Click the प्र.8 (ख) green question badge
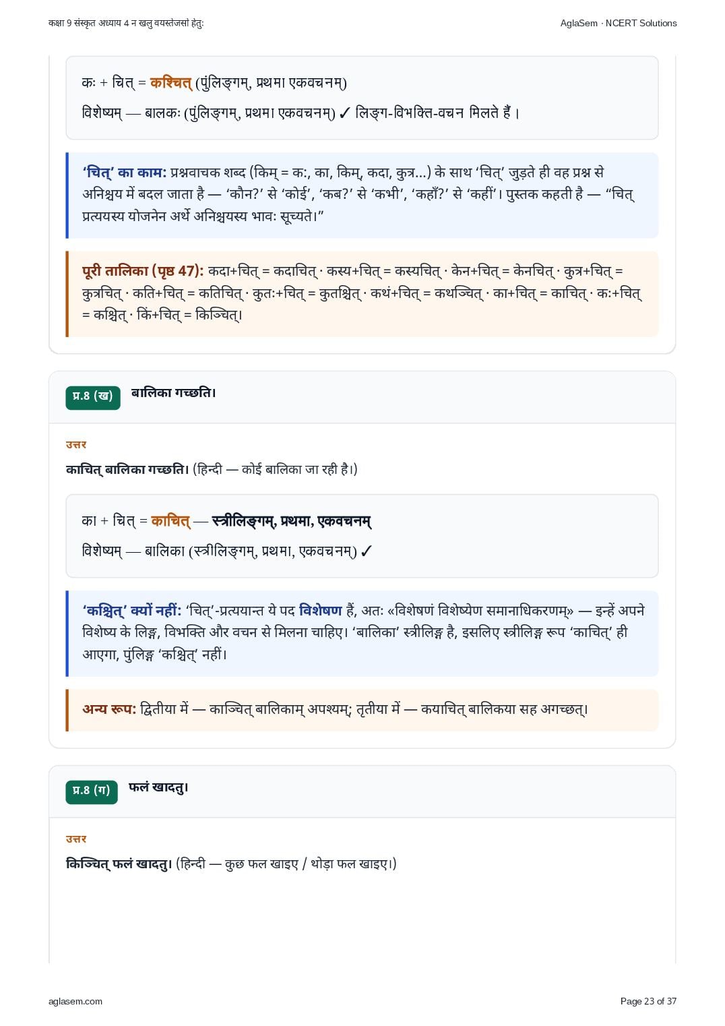 [x=93, y=397]
